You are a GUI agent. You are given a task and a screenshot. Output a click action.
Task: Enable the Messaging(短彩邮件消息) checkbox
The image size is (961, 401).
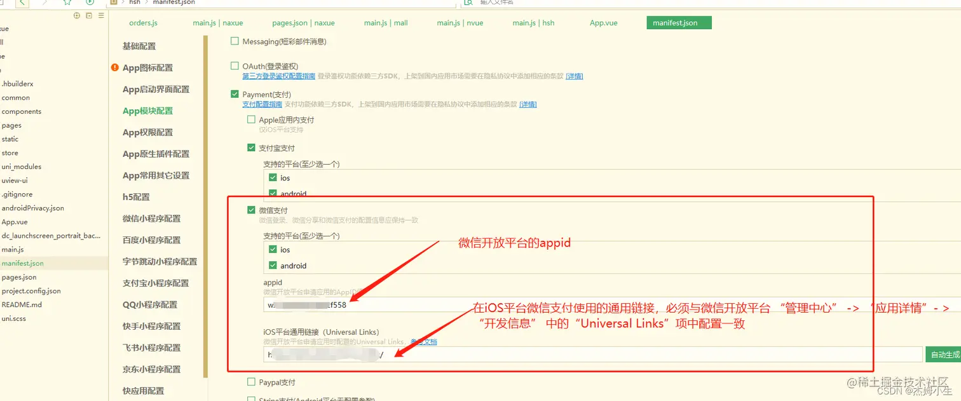coord(235,41)
